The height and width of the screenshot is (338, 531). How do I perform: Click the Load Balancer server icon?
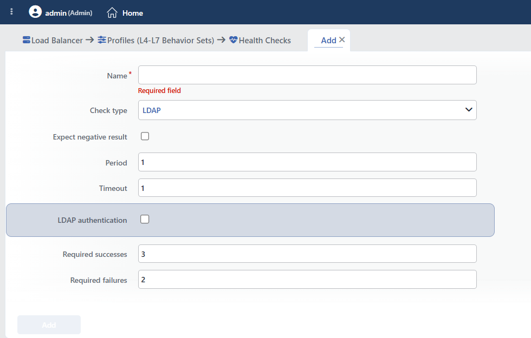click(27, 40)
